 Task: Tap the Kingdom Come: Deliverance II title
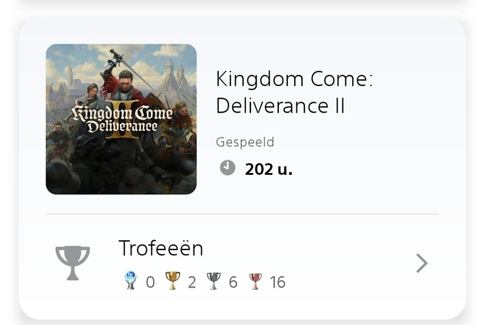pos(294,92)
